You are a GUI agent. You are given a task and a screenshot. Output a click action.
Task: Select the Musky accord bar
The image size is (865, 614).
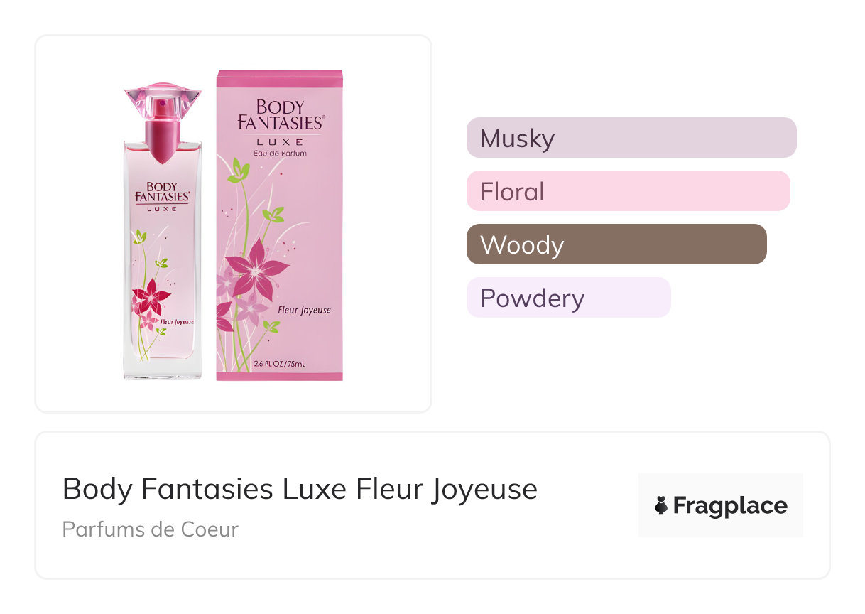point(631,138)
